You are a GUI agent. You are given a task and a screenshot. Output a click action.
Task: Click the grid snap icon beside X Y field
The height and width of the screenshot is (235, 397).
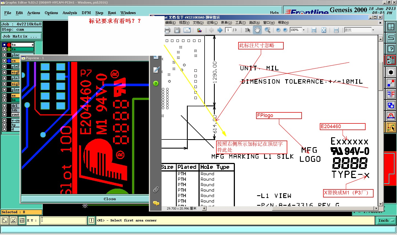tap(22, 220)
